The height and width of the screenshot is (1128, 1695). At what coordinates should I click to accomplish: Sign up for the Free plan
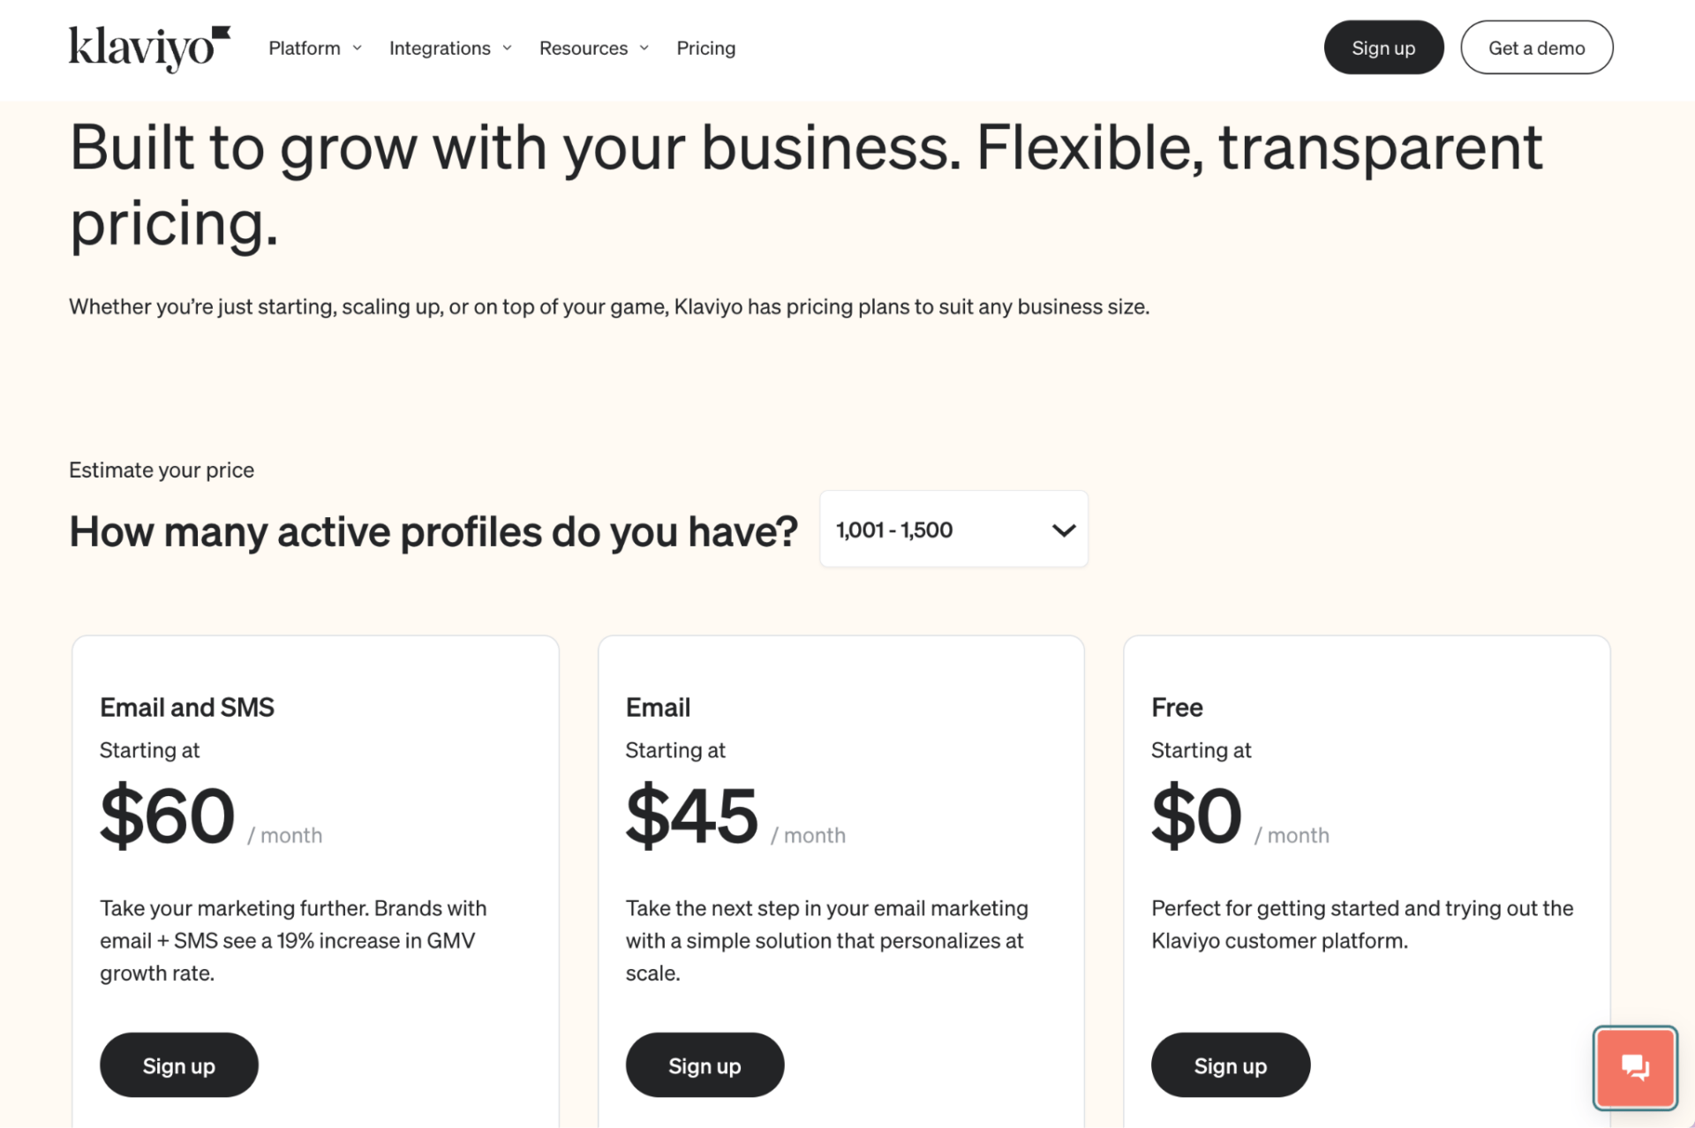coord(1230,1064)
